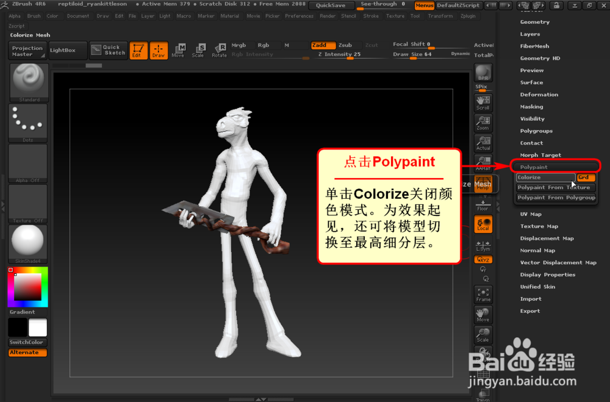This screenshot has height=402, width=610.
Task: Open the Texture Off selector
Action: (x=28, y=204)
